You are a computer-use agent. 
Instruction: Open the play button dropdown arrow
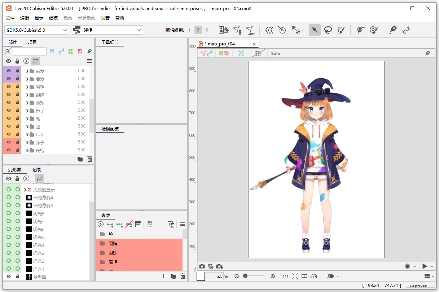coord(432,266)
